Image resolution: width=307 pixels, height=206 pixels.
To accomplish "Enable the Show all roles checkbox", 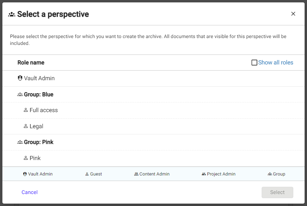I will (x=254, y=63).
